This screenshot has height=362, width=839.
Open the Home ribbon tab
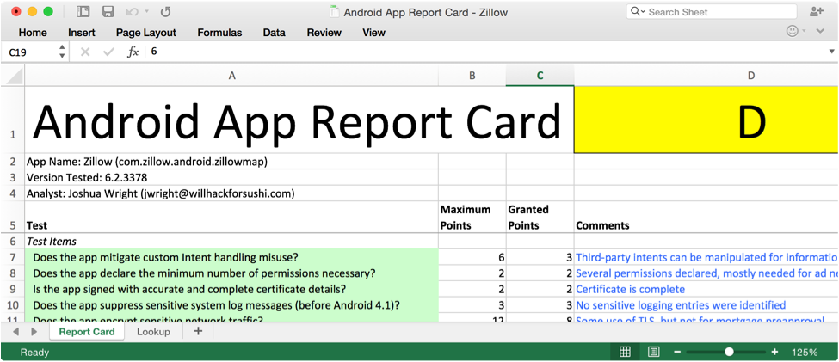pyautogui.click(x=33, y=33)
